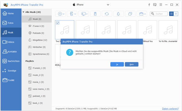Screen dimensions: 182x111
Task: Click the delete trash icon
Action: coord(95,14)
